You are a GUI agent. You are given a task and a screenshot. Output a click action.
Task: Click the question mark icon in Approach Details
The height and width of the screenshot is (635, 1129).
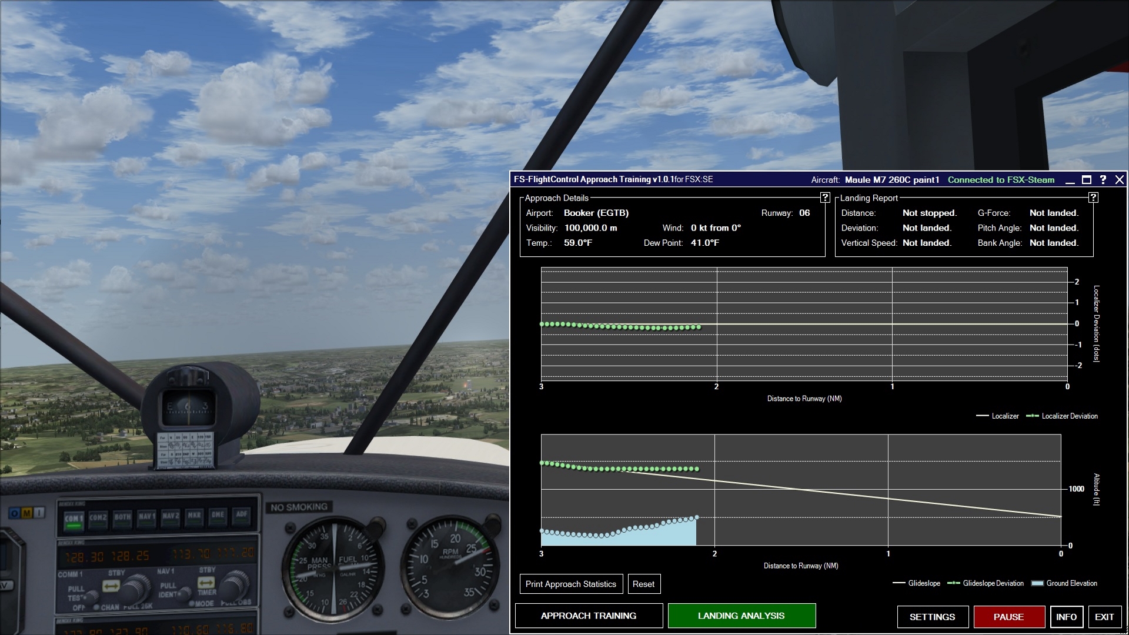[x=823, y=198]
